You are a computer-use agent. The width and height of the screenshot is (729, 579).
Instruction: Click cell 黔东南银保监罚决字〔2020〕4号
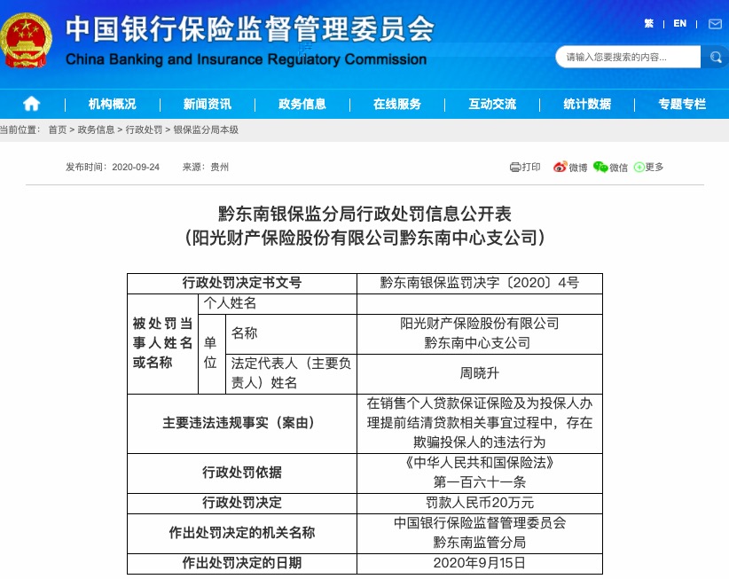point(479,283)
